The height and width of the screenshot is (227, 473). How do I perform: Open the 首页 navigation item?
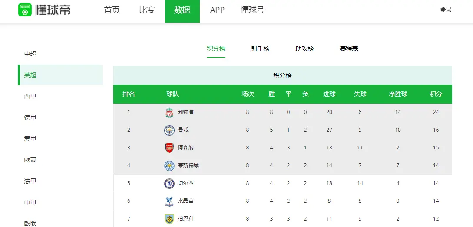coord(112,10)
